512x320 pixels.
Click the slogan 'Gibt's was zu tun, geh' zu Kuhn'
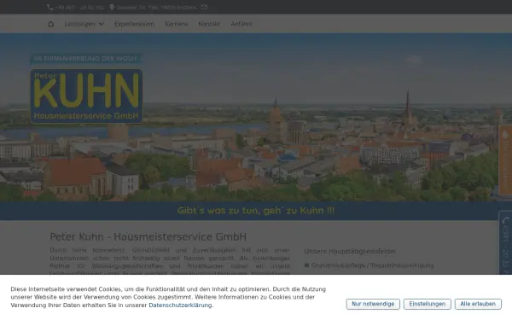[256, 211]
